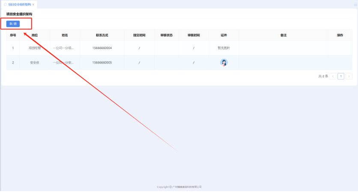358x192 pixels.
Task: Select page 1 in pagination
Action: 341,76
